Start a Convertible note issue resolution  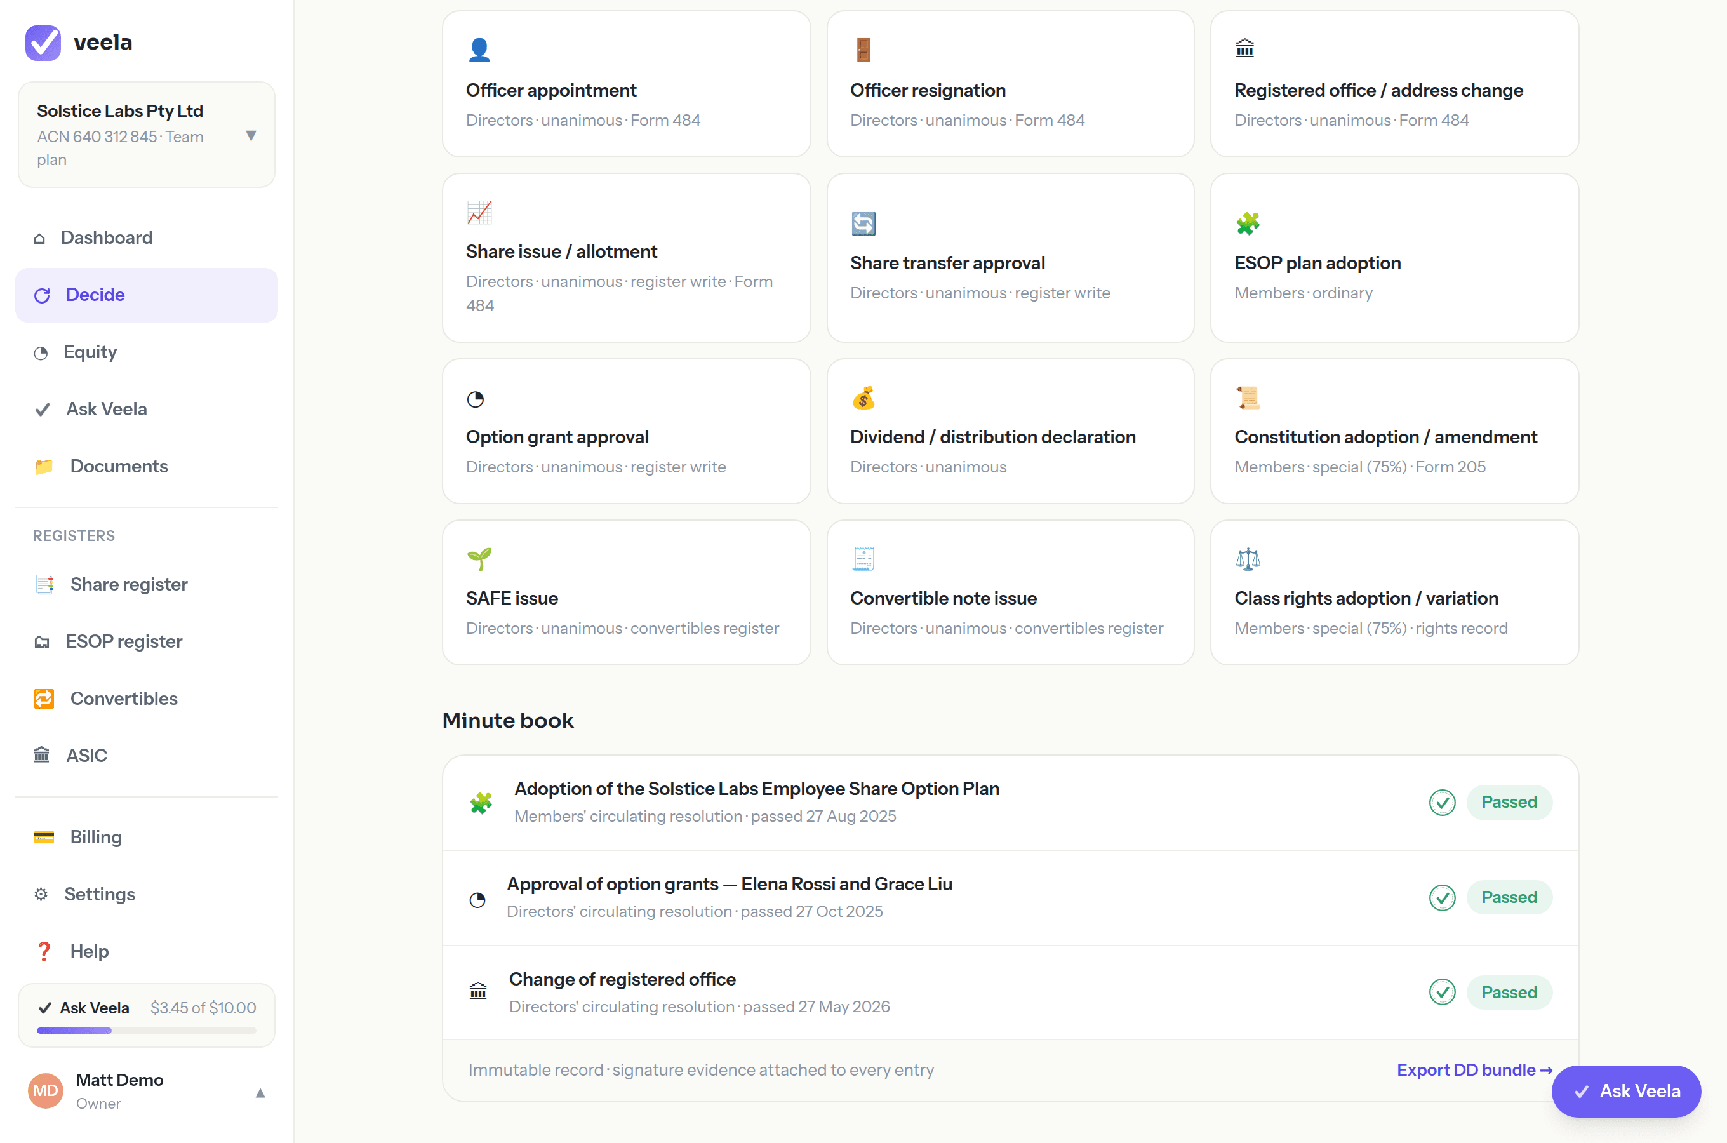(1011, 592)
